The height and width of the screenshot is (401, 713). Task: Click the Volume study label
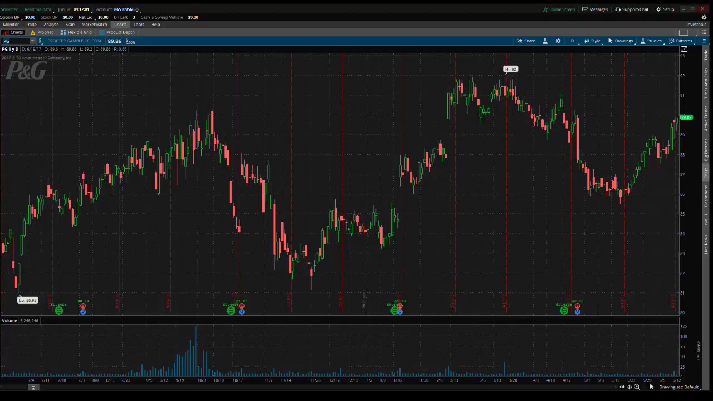(8, 321)
